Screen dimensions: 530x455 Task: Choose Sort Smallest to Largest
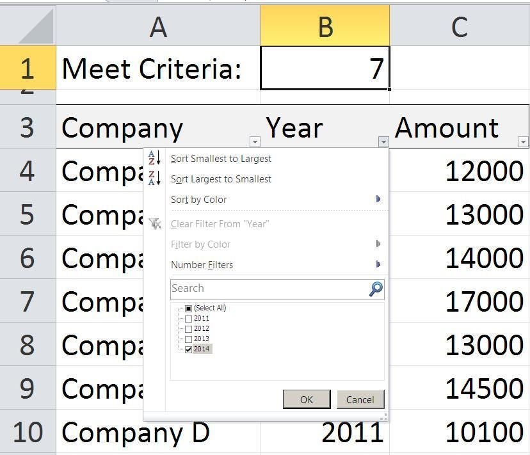click(221, 159)
